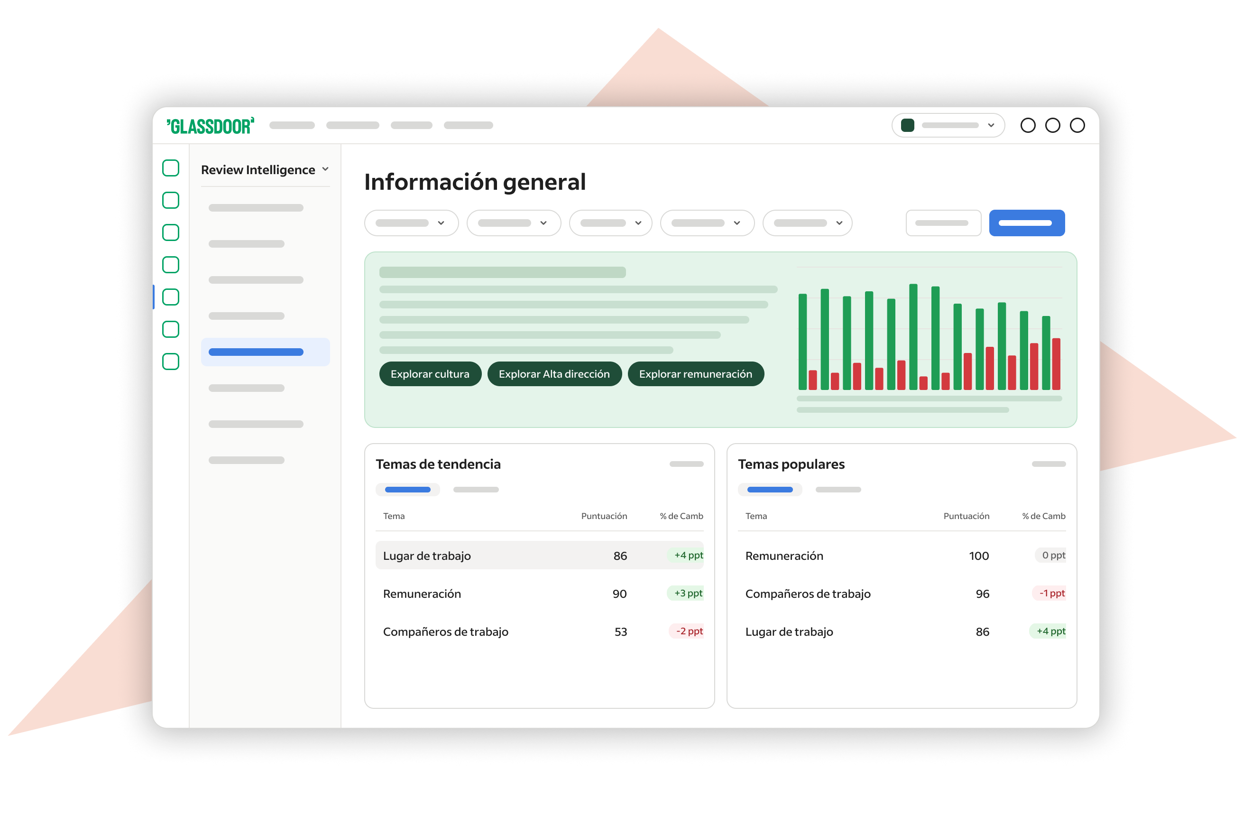
Task: Click the solid blue action button
Action: 1027,223
